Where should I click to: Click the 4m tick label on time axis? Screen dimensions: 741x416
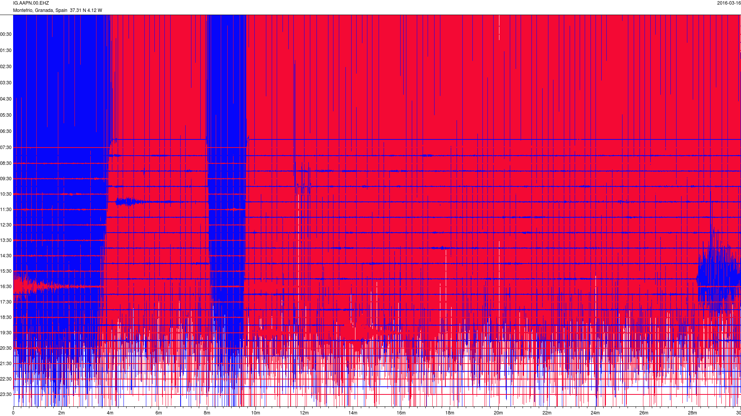(110, 413)
